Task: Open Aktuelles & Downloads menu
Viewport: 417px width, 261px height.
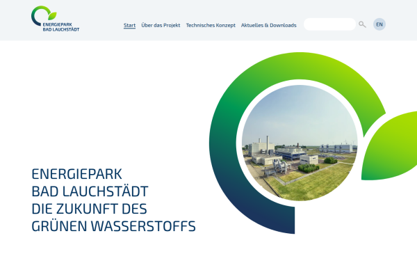Action: click(268, 25)
